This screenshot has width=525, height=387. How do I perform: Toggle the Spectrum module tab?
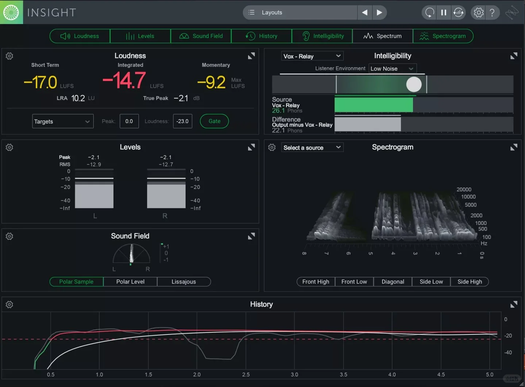[382, 36]
